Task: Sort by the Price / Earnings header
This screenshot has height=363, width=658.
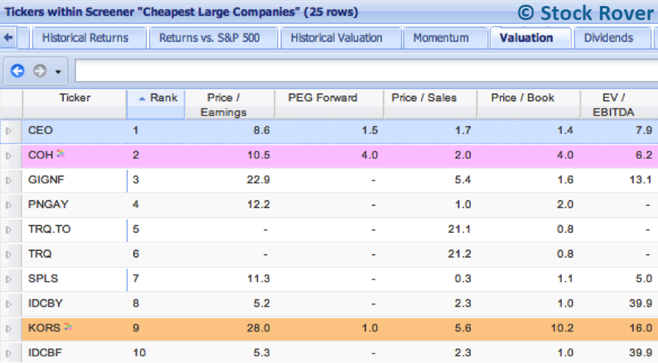Action: [229, 104]
